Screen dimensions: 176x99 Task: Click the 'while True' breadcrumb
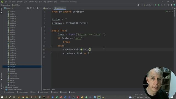[x=46, y=89]
